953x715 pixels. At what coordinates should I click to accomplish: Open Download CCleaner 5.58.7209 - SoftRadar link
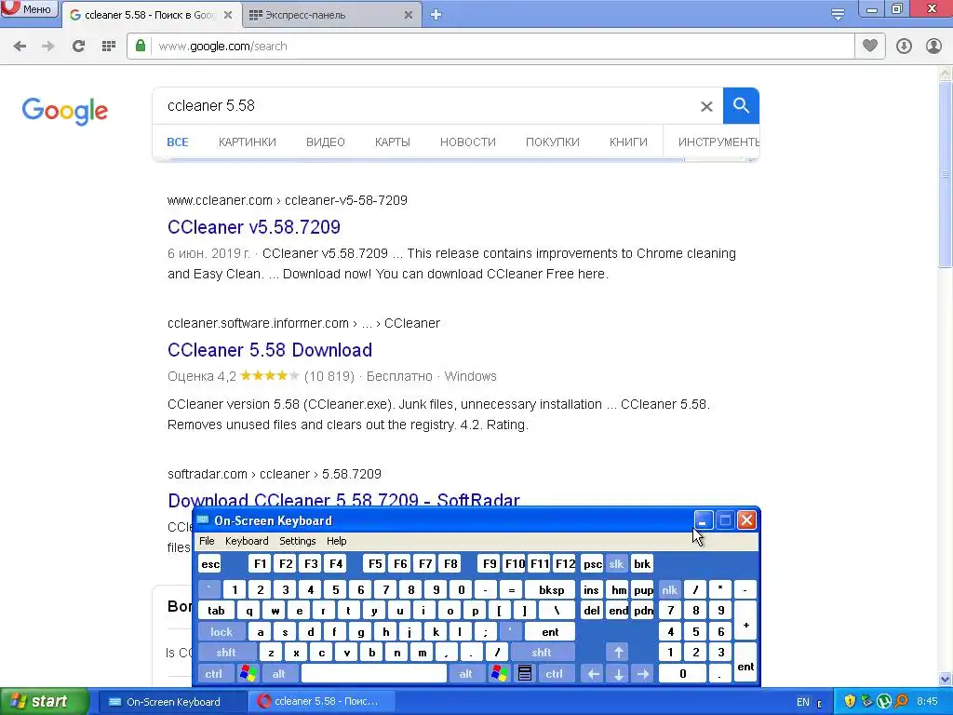[x=344, y=500]
